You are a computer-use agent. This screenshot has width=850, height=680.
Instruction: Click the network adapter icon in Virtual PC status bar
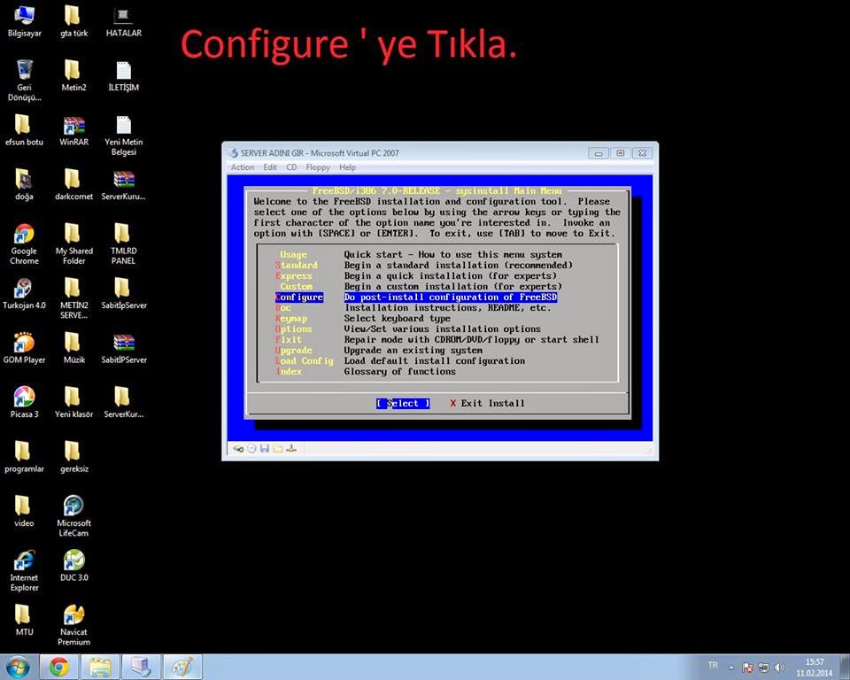291,448
